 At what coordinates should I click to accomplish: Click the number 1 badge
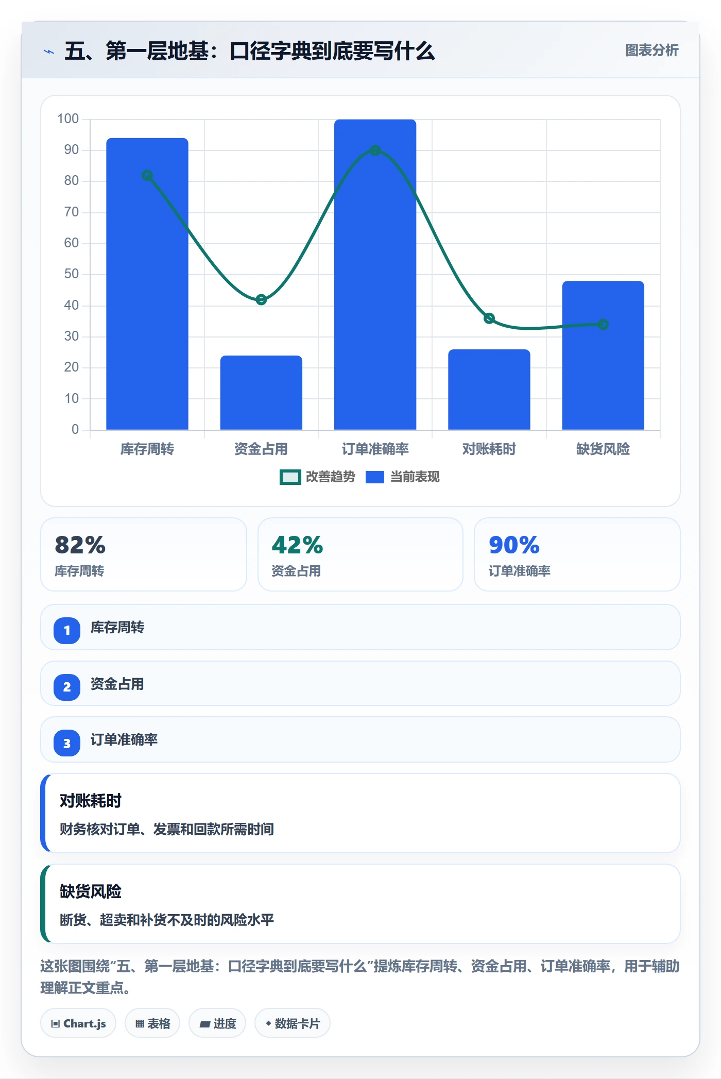tap(67, 630)
